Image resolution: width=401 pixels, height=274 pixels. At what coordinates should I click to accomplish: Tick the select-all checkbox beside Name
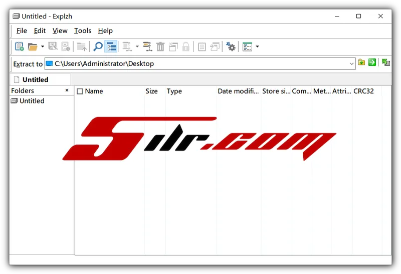80,91
